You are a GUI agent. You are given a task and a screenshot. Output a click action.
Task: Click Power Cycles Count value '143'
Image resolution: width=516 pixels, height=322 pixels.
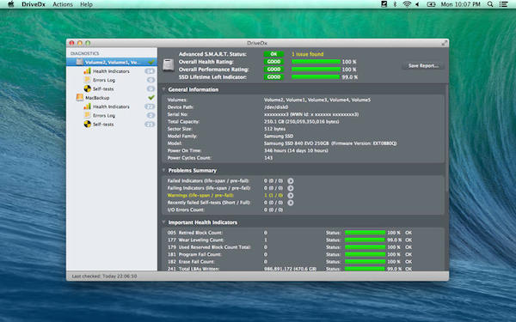[x=268, y=158]
